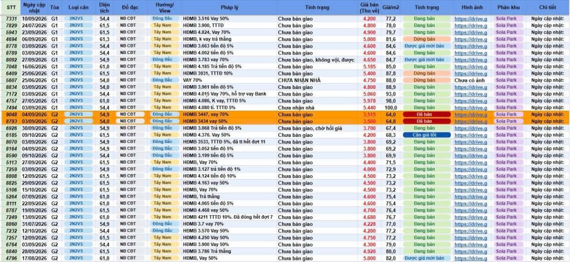Select the date cell 27/05/2026
This screenshot has width=570, height=262.
(x=34, y=101)
